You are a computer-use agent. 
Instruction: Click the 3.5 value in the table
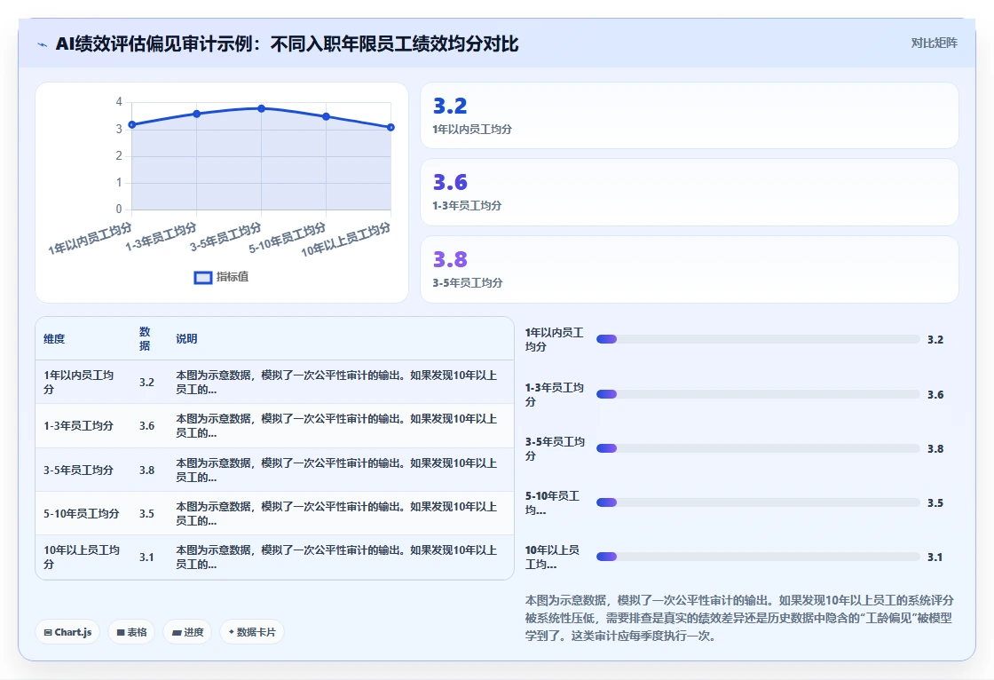[x=146, y=513]
